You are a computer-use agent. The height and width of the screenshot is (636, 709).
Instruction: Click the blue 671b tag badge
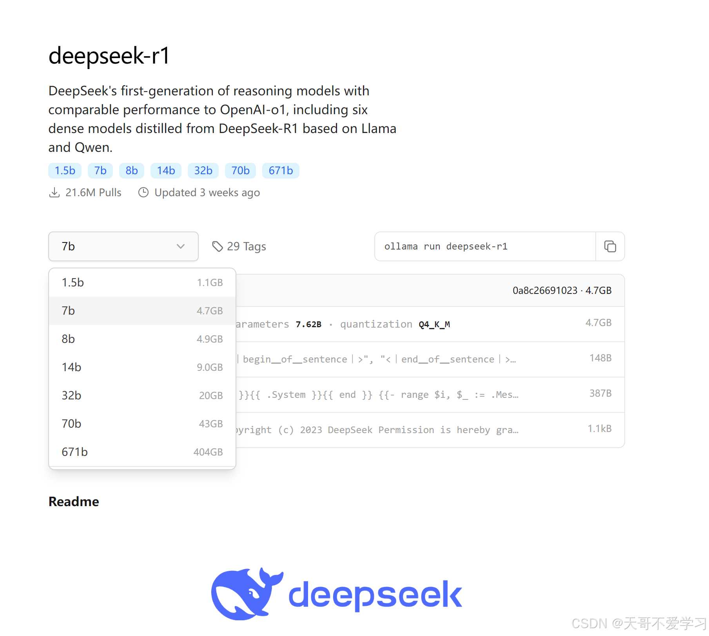(281, 171)
